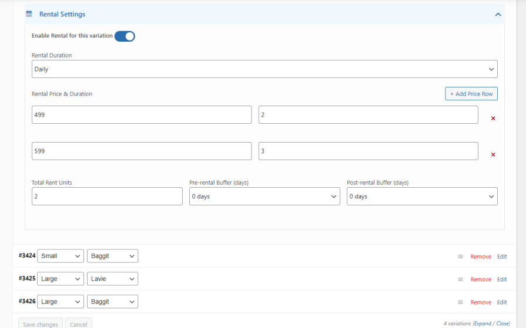Open the Pre-rental Buffer days dropdown
Screen dimensions: 526x328
(264, 197)
